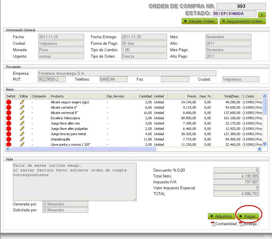Click the Pagar button
Viewport: 272px width, 239px height.
point(248,216)
